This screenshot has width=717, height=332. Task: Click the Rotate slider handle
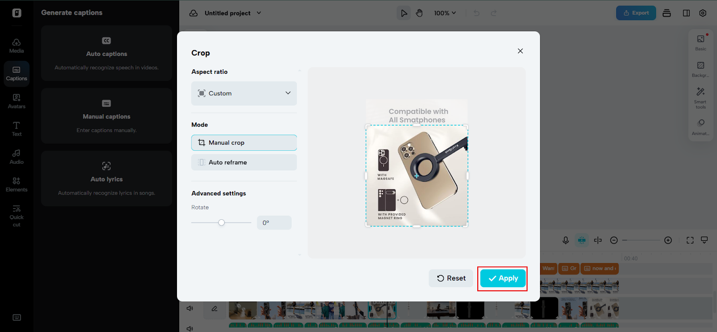(221, 222)
